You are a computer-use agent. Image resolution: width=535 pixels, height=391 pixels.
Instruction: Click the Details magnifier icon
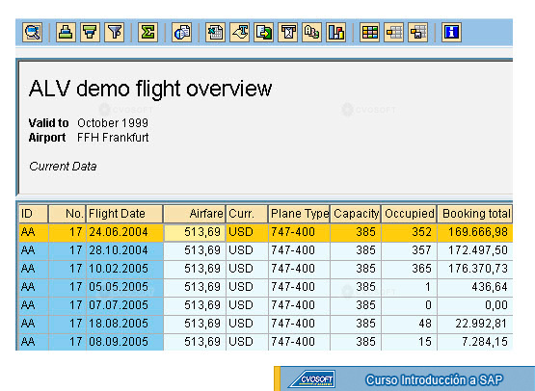click(x=33, y=33)
